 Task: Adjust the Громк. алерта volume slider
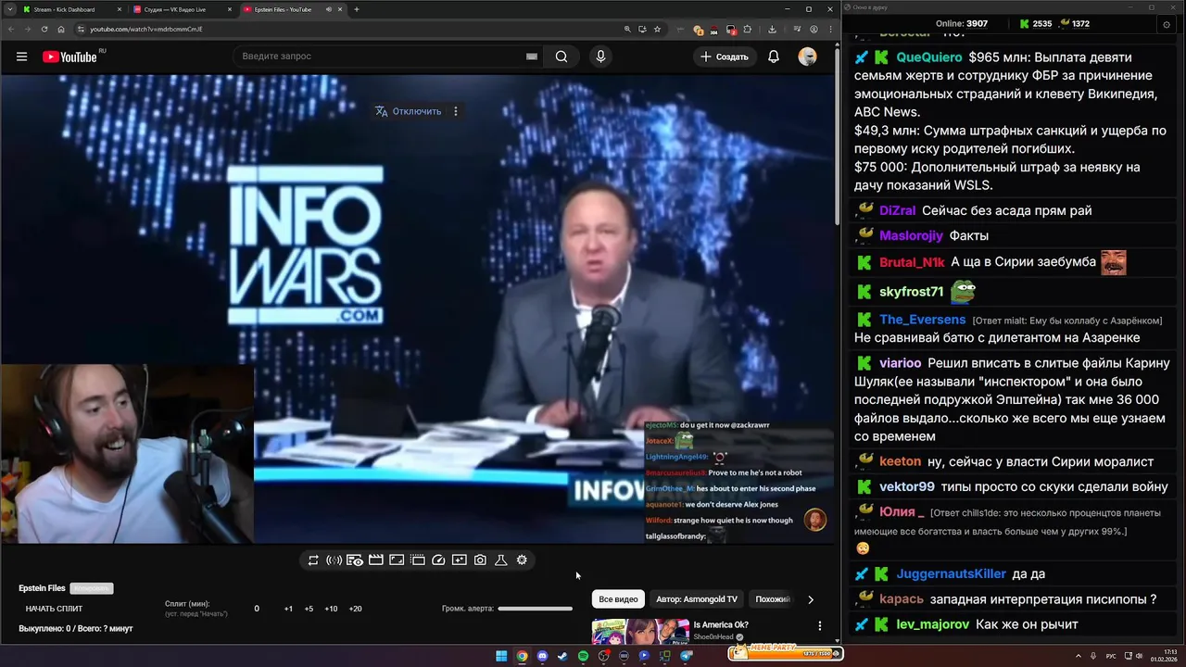click(x=536, y=609)
